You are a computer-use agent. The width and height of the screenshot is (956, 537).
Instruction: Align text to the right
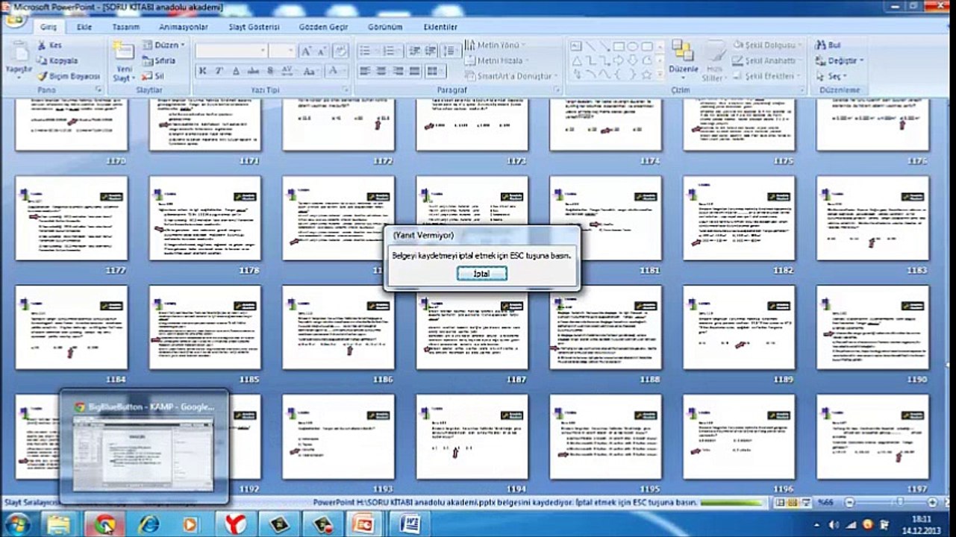pos(399,71)
